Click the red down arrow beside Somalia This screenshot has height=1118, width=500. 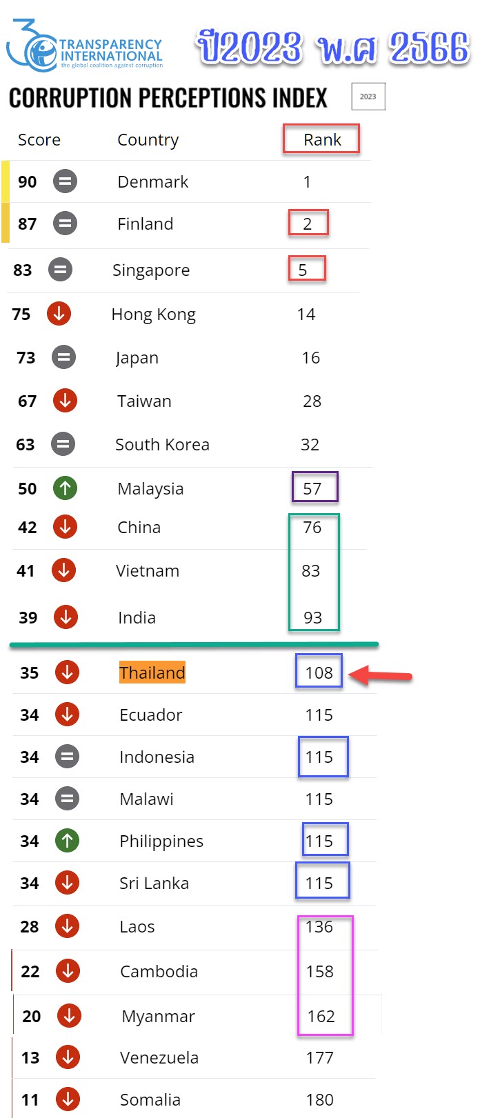tap(68, 1099)
